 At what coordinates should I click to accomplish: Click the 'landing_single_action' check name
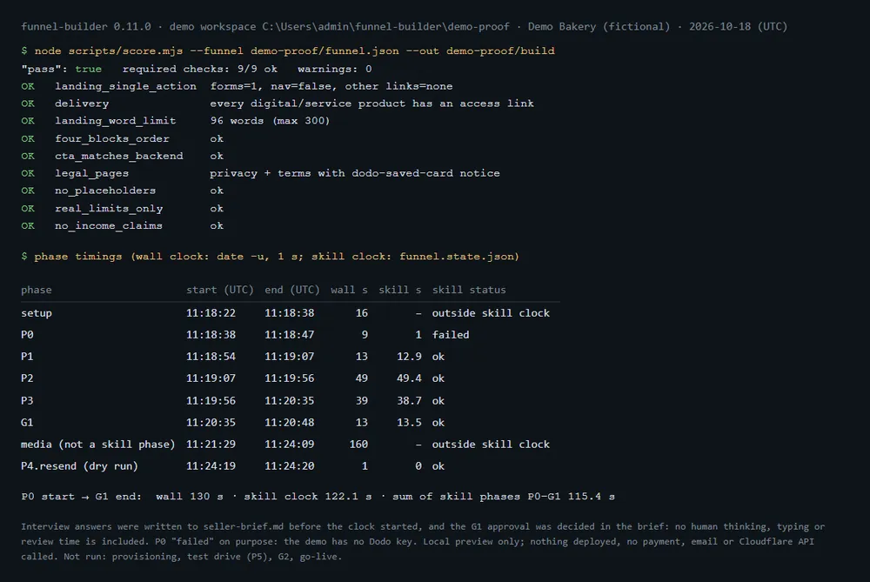(x=125, y=86)
